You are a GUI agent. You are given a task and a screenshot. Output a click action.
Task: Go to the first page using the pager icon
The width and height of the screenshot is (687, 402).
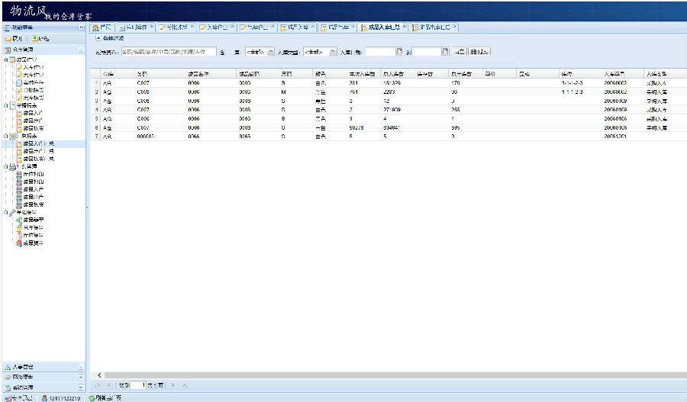point(97,385)
